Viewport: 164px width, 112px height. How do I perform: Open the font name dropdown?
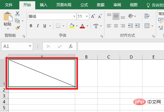pyautogui.click(x=74, y=16)
